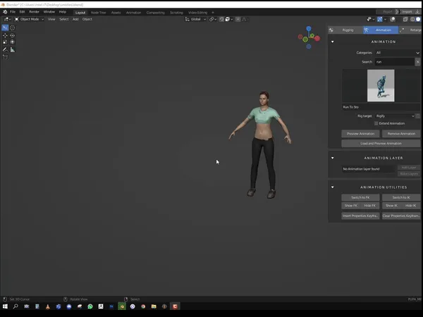This screenshot has width=423, height=317.
Task: Click the Remove Animation button
Action: [x=401, y=134]
